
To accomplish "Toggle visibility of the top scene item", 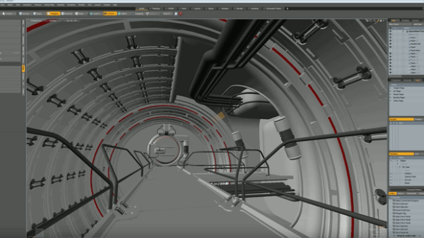I will point(390,31).
